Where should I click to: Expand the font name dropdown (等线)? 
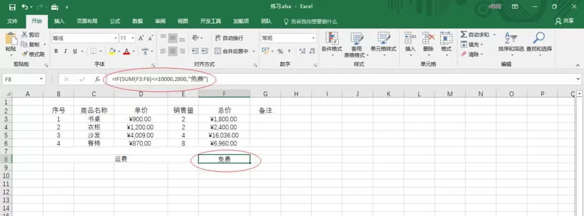[x=116, y=38]
